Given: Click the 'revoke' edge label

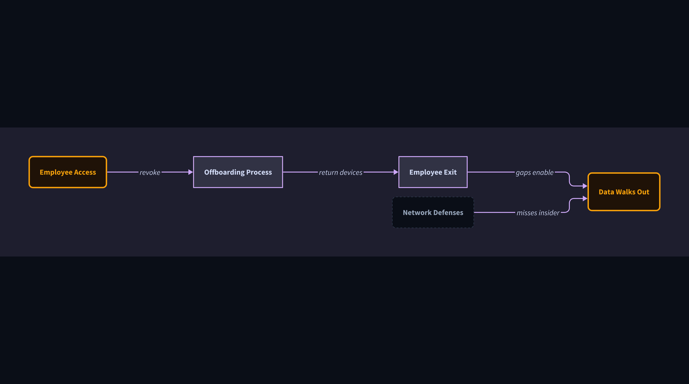Looking at the screenshot, I should [x=150, y=172].
